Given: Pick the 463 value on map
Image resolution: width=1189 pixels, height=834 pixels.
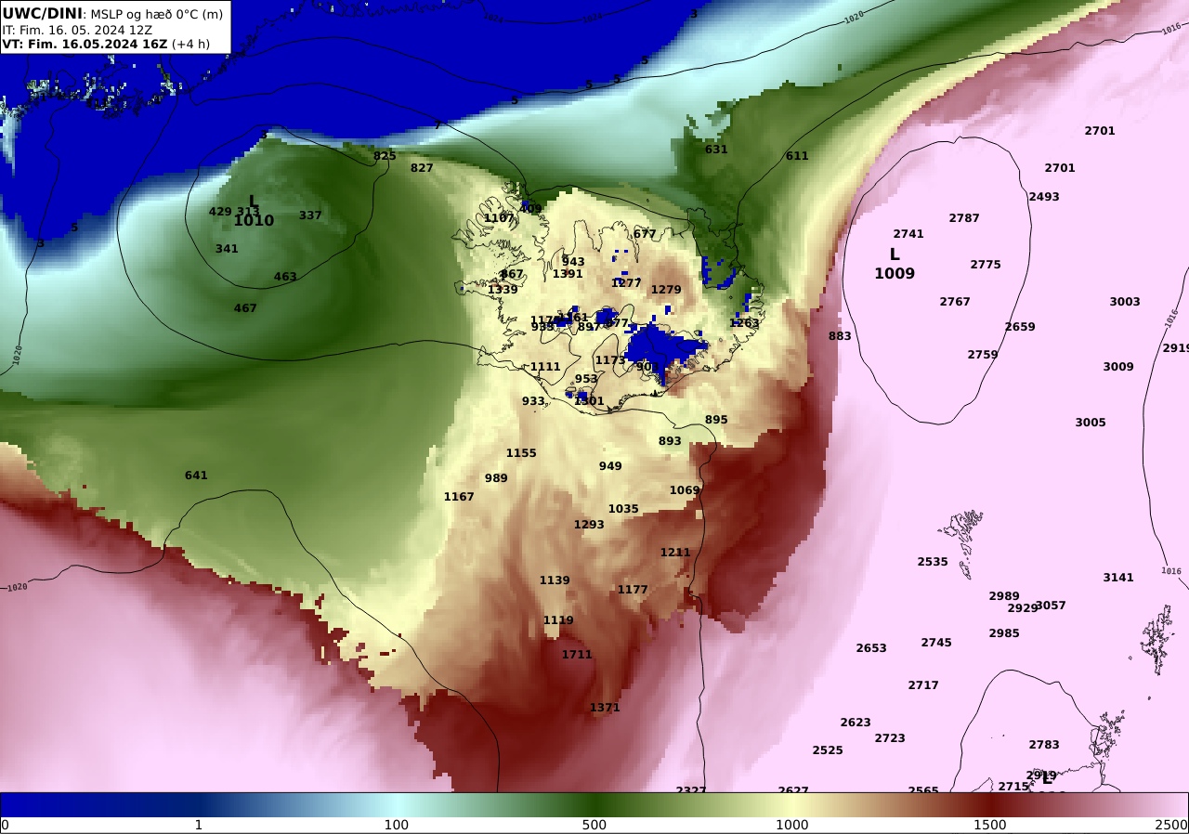Looking at the screenshot, I should pos(285,277).
